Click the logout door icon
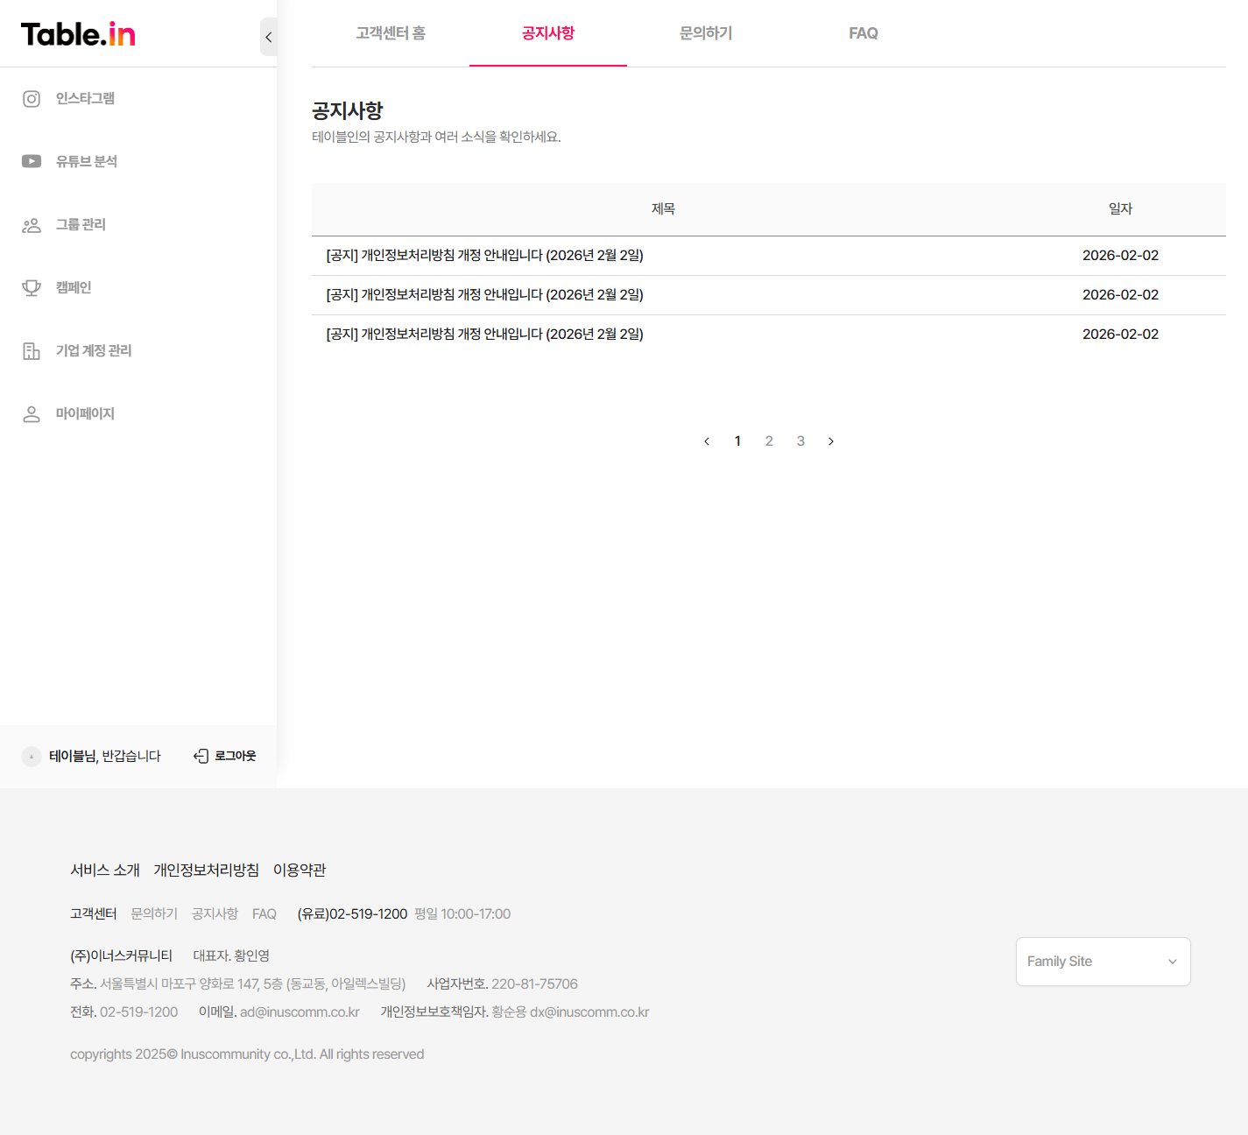Viewport: 1248px width, 1135px height. click(x=201, y=756)
